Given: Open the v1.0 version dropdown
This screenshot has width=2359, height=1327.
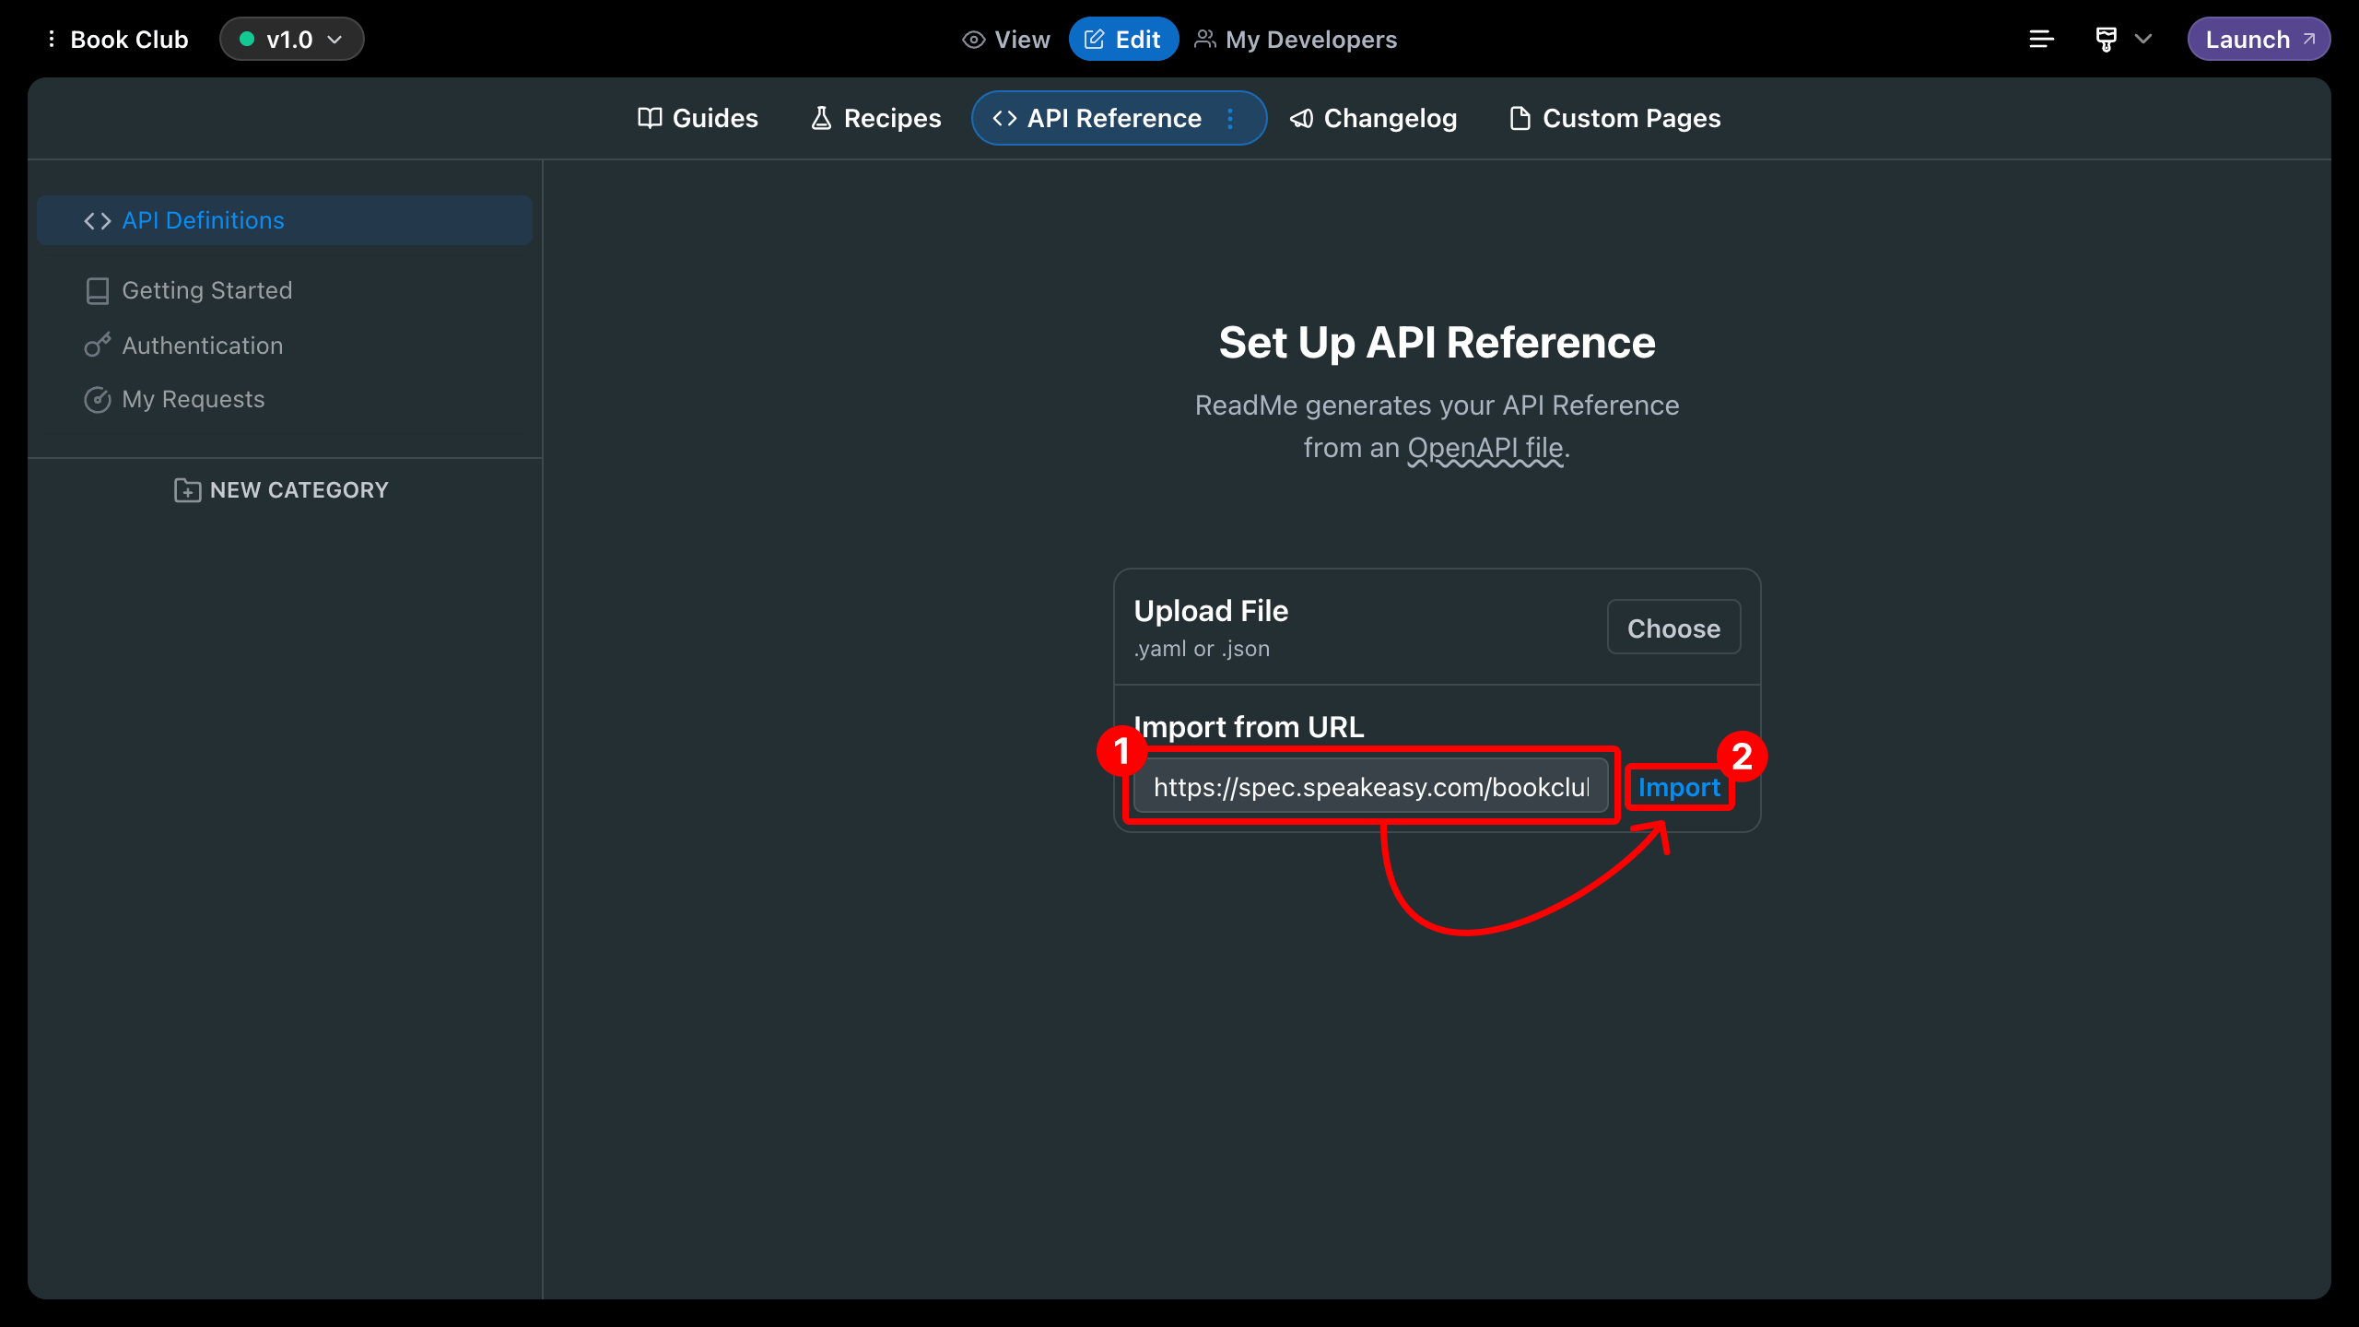Looking at the screenshot, I should (x=291, y=39).
